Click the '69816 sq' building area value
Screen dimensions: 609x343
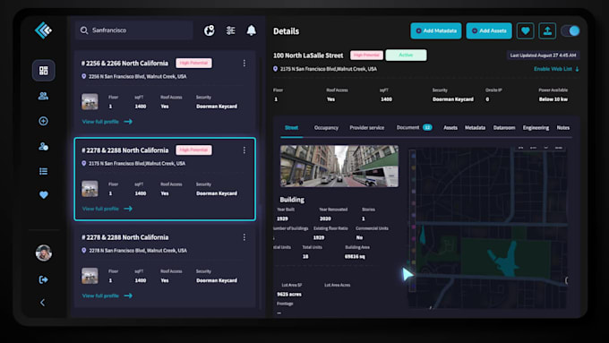point(355,257)
